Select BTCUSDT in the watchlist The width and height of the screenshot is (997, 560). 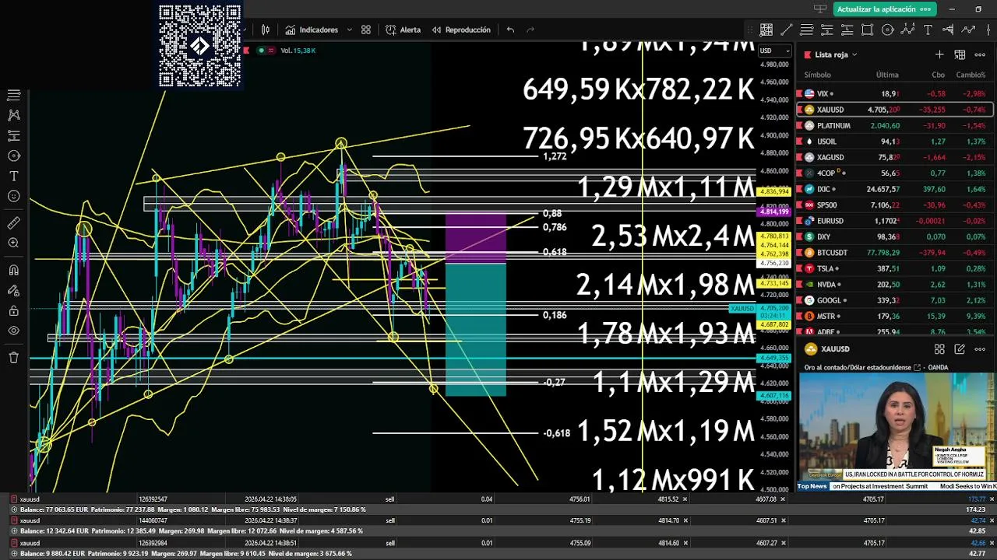894,252
